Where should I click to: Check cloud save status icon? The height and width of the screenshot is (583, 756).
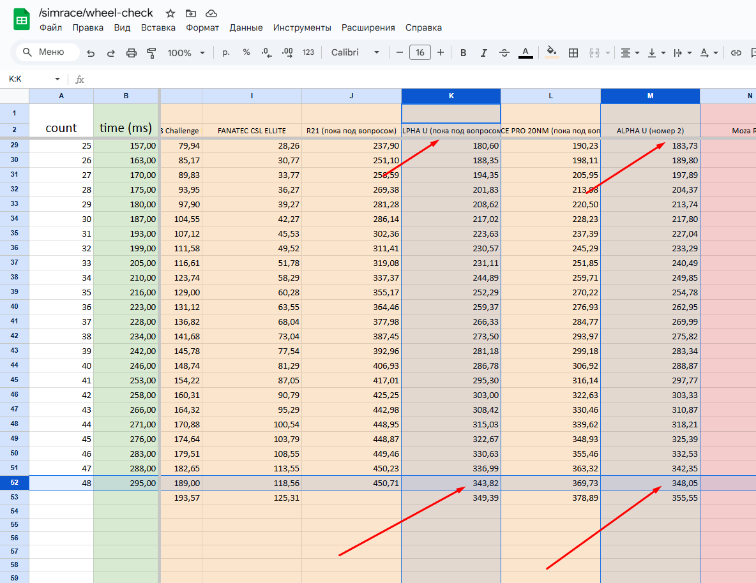tap(211, 13)
